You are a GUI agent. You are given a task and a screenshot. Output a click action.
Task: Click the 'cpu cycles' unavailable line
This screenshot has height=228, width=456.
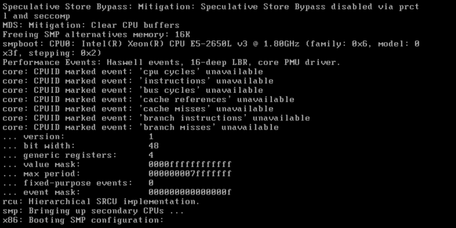tap(133, 72)
